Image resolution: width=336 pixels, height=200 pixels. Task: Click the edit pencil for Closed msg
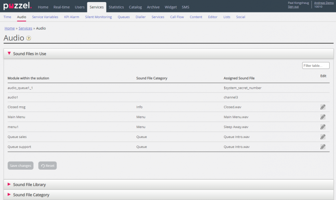[x=322, y=107]
